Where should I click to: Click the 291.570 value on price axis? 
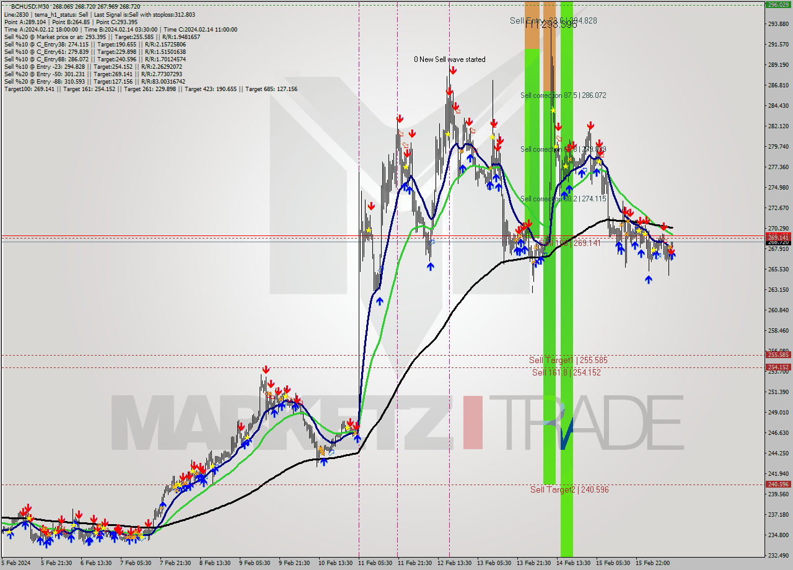[x=778, y=45]
